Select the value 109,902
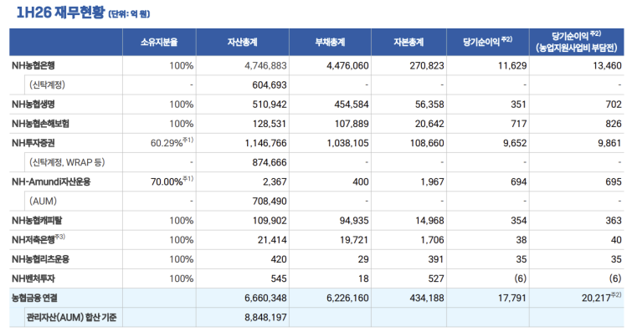Screen dimensions: 632x332 pos(270,221)
